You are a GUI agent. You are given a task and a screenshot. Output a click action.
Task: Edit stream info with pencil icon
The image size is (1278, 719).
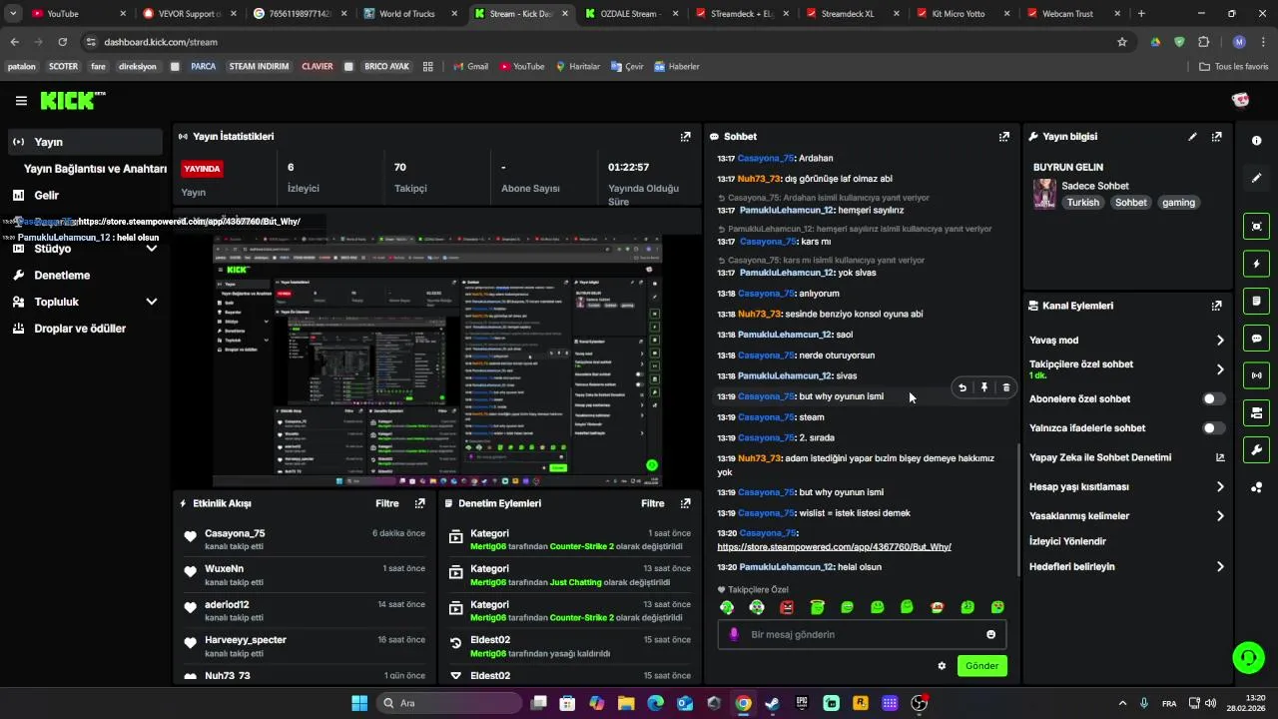1192,137
